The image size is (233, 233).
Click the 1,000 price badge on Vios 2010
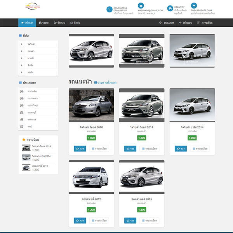click(91, 138)
